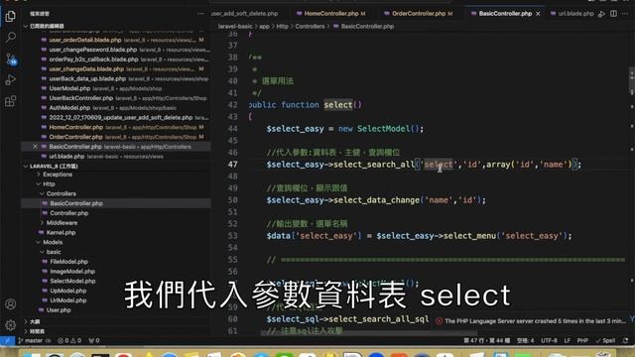Click Spell checker status bar item
Image resolution: width=635 pixels, height=357 pixels.
(605, 341)
